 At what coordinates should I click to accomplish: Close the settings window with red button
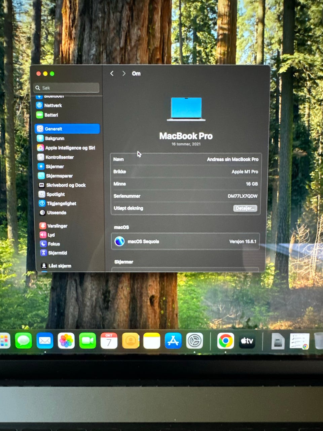tap(39, 74)
